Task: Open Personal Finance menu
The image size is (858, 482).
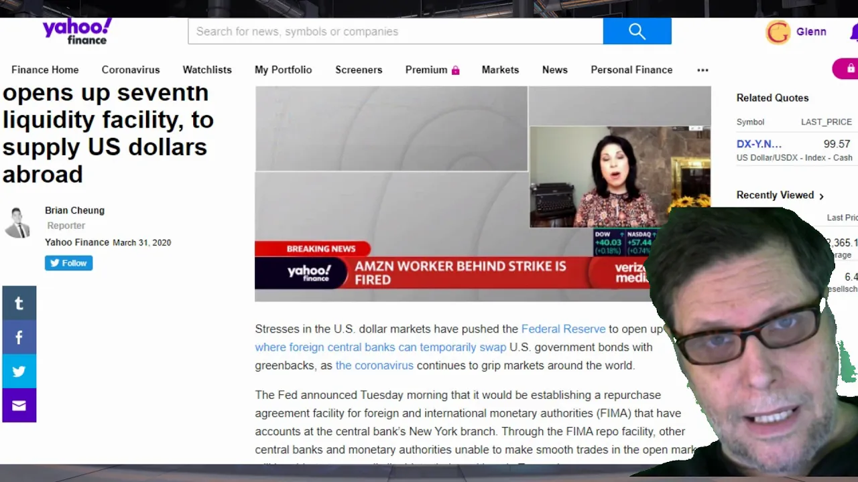Action: (631, 70)
